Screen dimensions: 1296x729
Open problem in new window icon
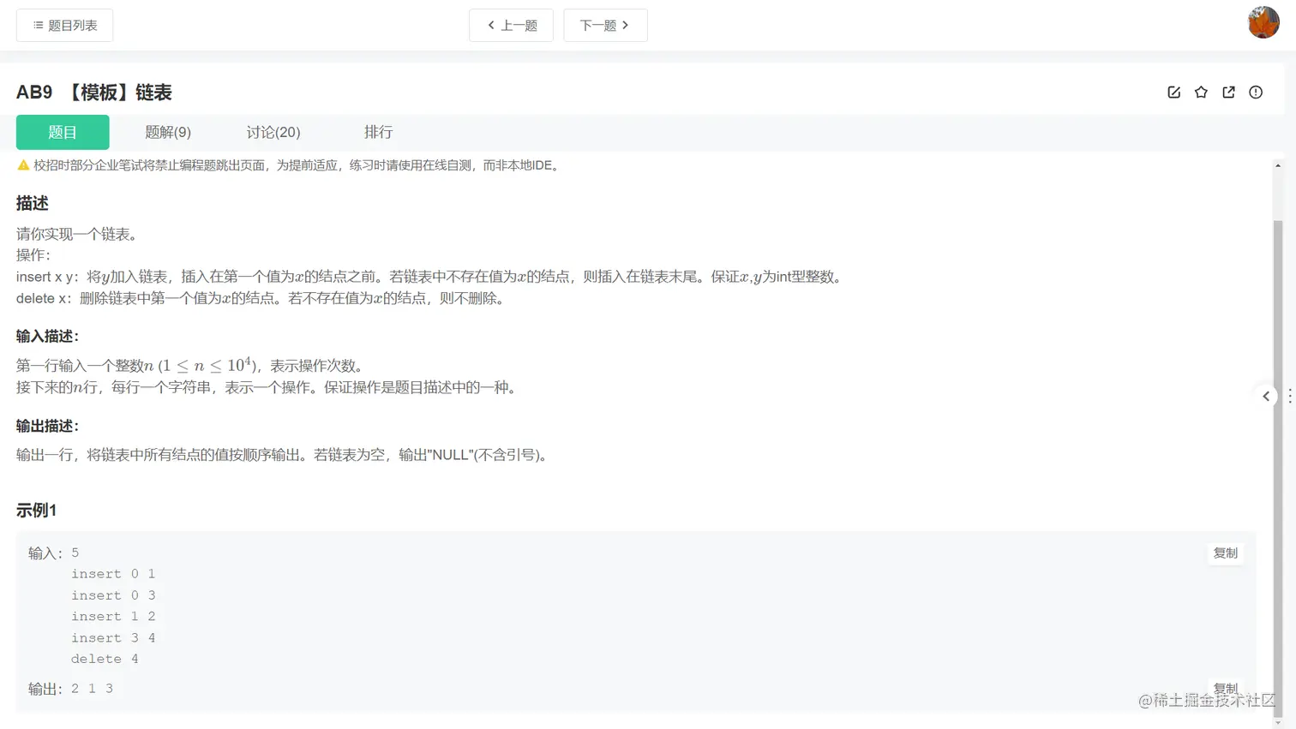click(1228, 93)
